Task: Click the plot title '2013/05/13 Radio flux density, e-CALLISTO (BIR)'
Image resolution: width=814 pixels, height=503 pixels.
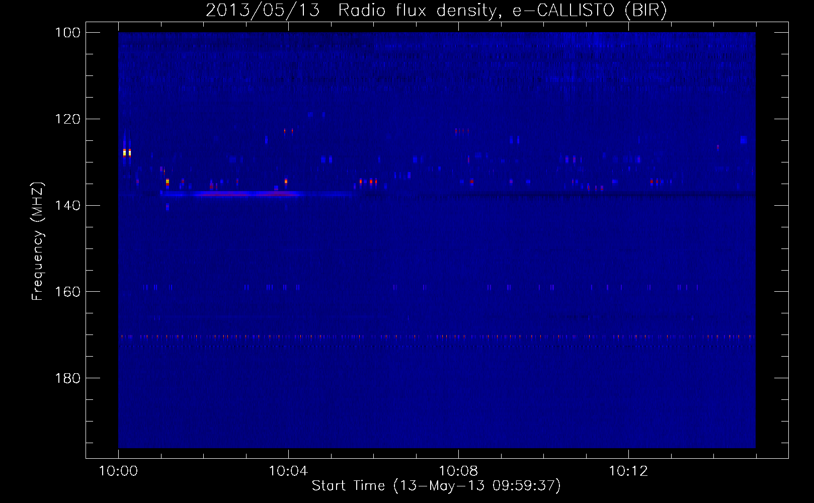Action: (x=436, y=10)
